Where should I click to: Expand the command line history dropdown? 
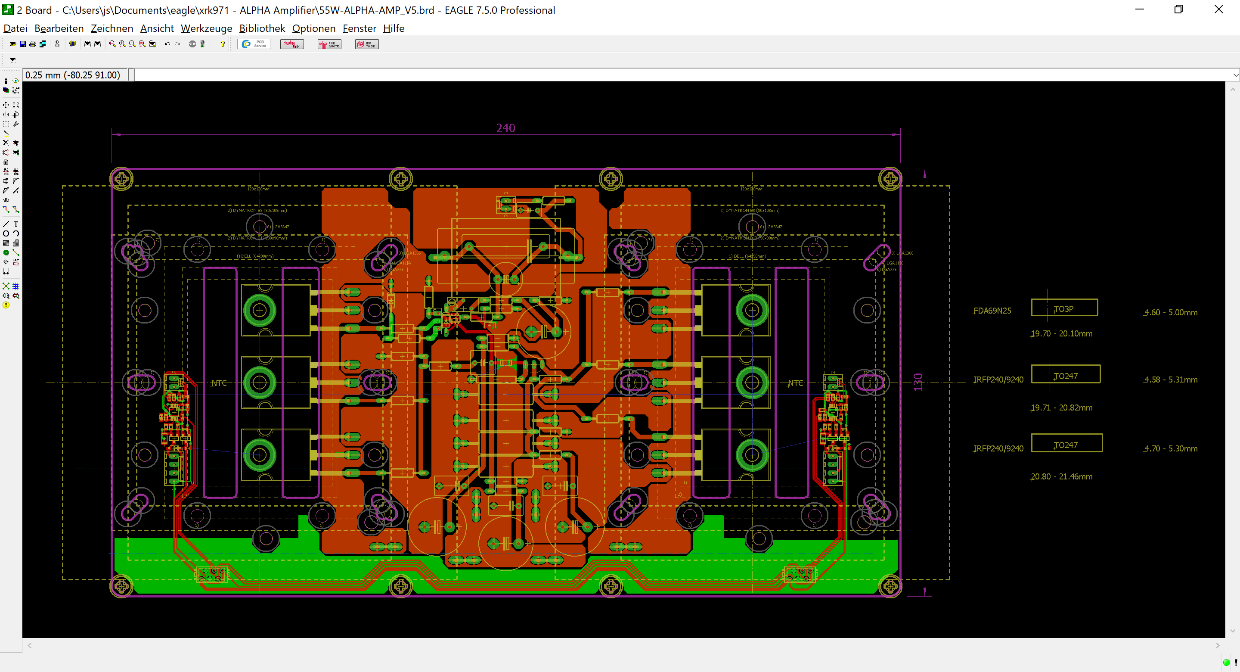(x=1235, y=75)
